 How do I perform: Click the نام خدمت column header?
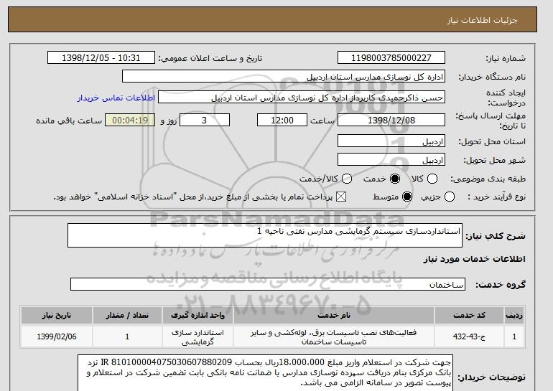pyautogui.click(x=334, y=315)
